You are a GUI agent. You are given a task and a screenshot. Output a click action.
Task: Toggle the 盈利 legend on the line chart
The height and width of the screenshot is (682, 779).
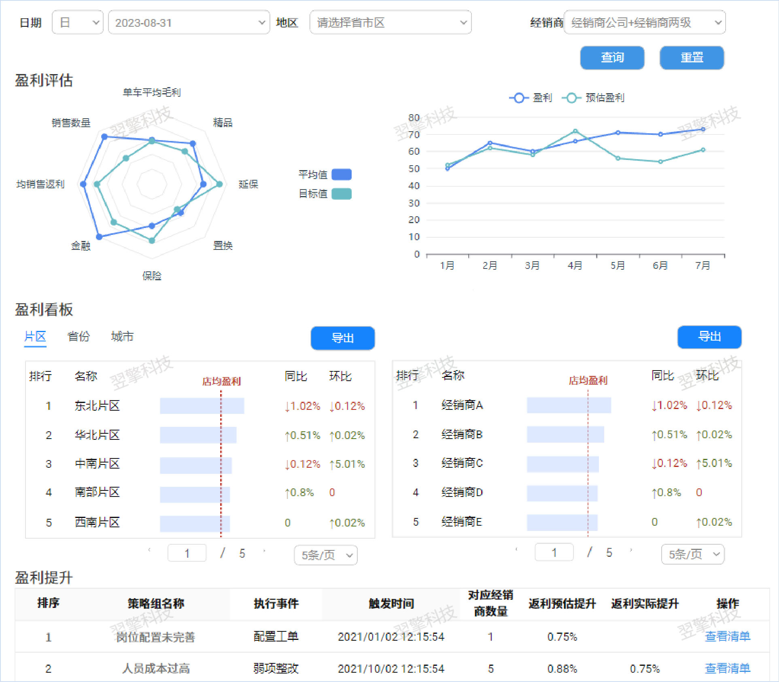[533, 98]
